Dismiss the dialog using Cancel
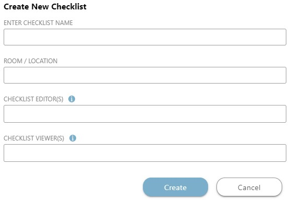Image resolution: width=290 pixels, height=200 pixels. coord(249,187)
